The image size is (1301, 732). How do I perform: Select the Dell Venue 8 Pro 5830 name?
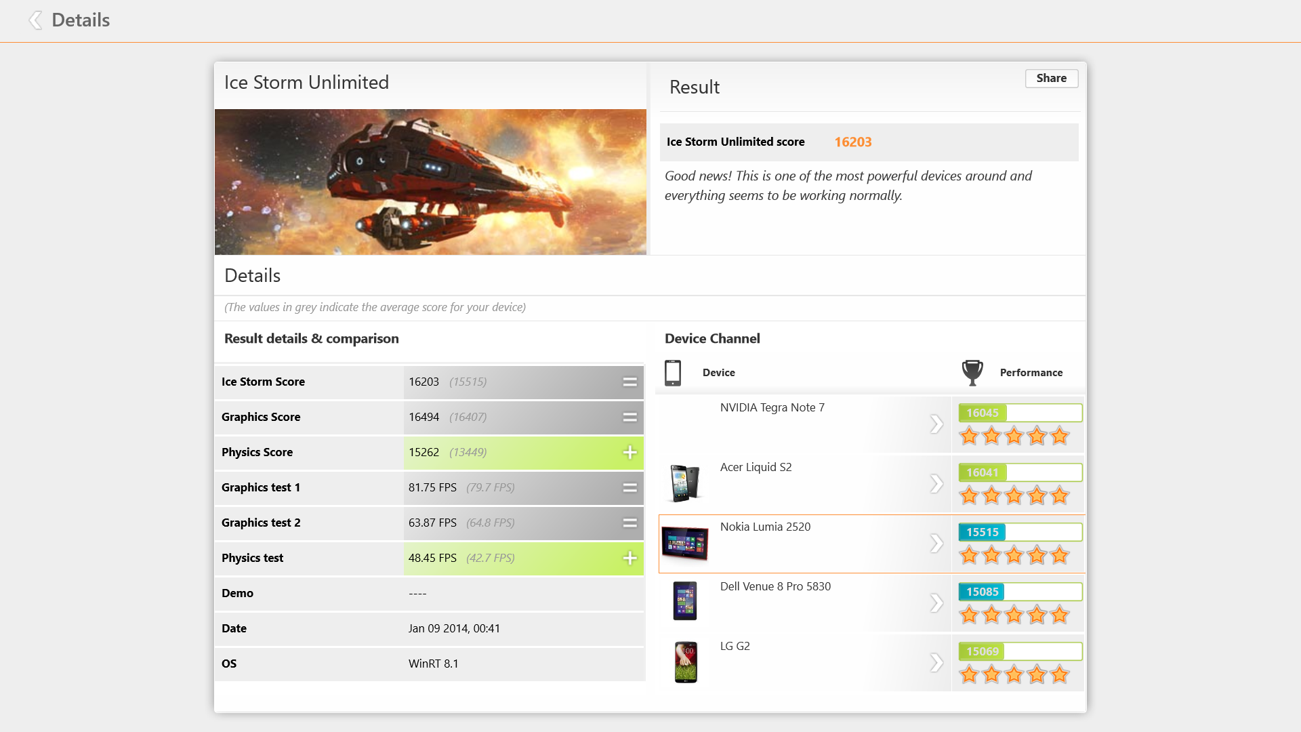point(775,586)
